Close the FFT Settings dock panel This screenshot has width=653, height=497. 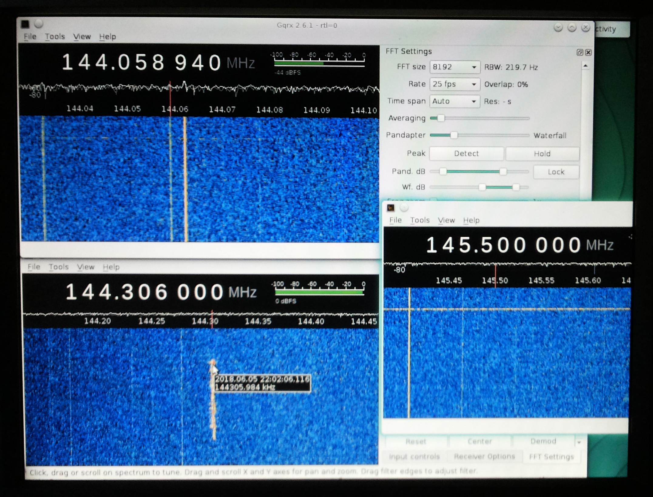tap(588, 52)
